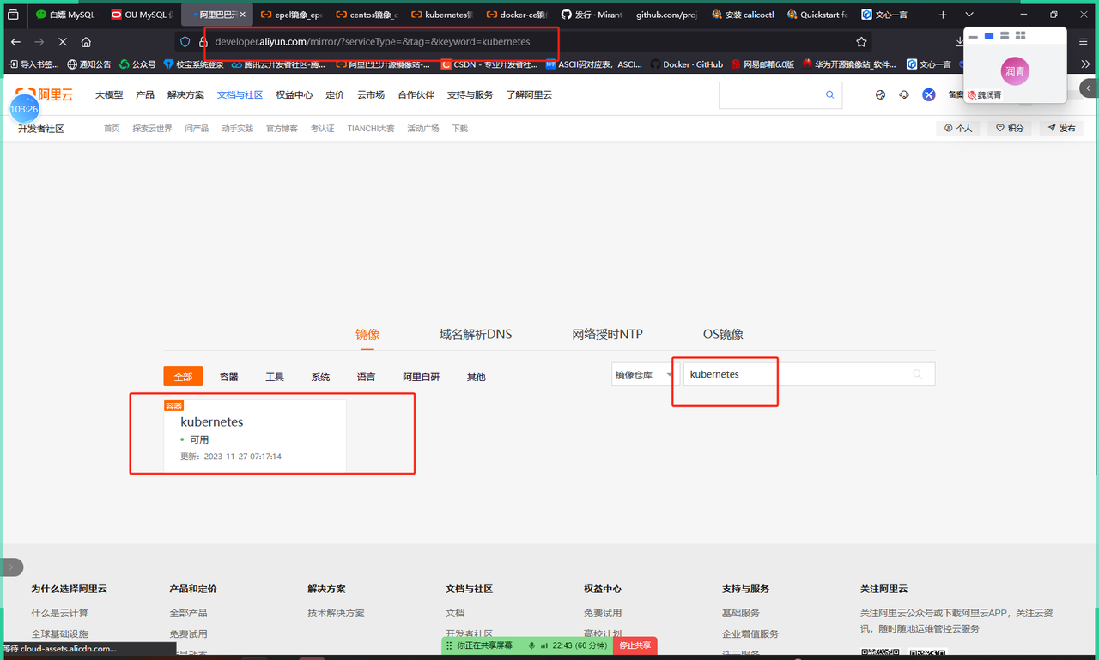Viewport: 1099px width, 660px height.
Task: Select the 网络授时NTP tab
Action: click(x=607, y=335)
